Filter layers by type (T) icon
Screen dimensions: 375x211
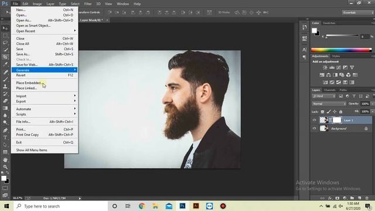tap(354, 96)
